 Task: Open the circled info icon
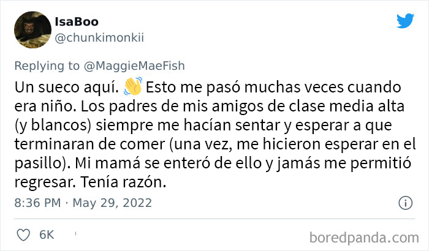pos(405,203)
